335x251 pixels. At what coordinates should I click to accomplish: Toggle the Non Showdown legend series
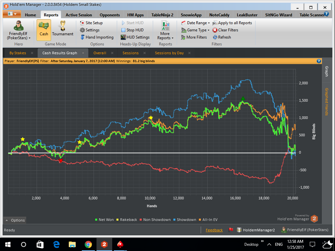(x=155, y=220)
